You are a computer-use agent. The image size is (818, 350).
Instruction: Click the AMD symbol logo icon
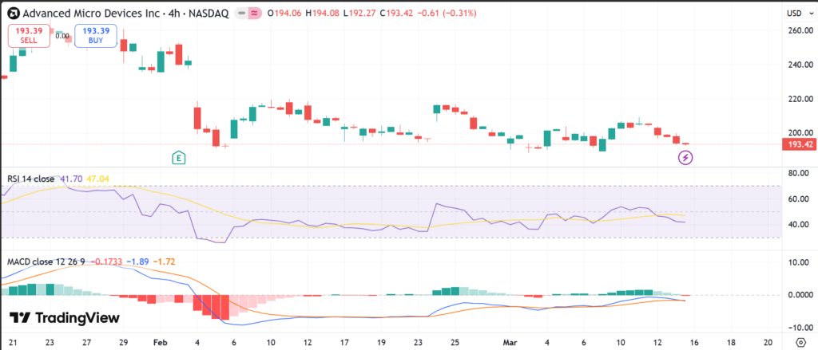click(x=11, y=14)
